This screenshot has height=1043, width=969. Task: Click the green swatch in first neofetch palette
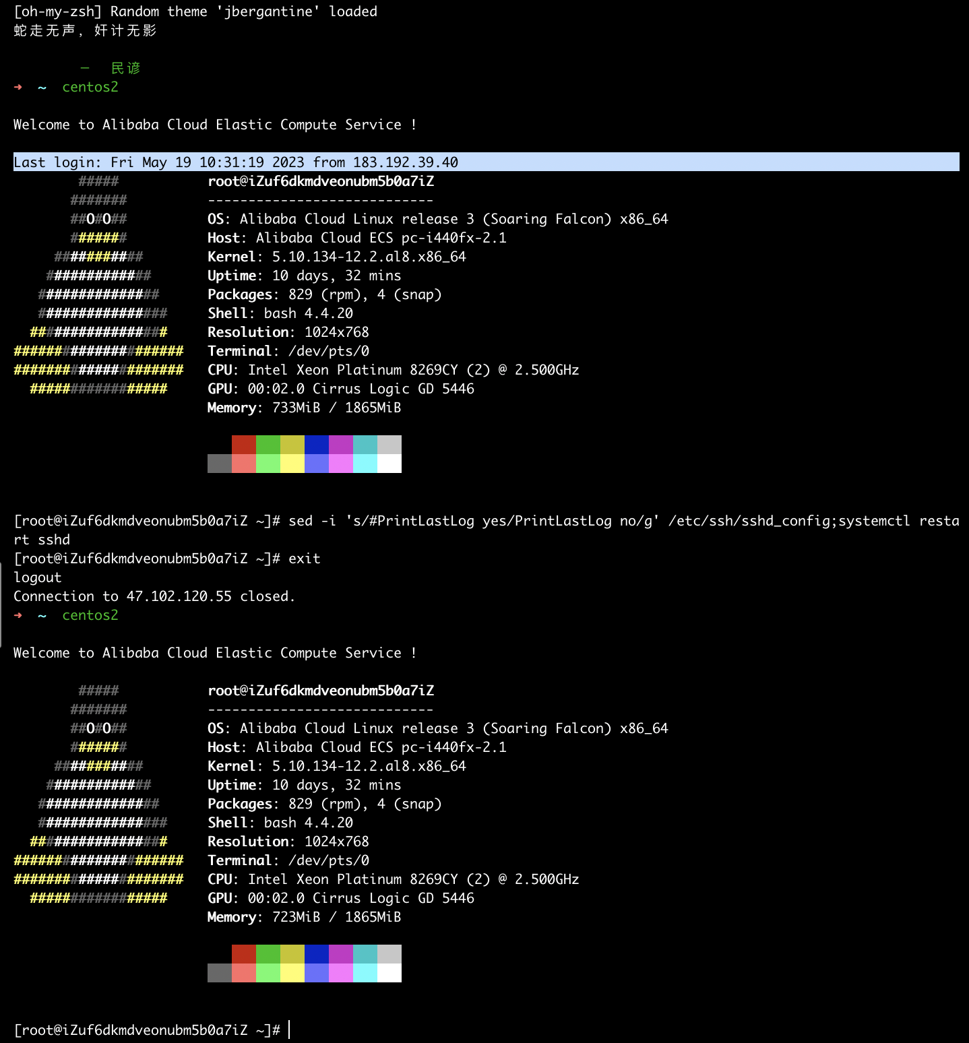click(268, 445)
